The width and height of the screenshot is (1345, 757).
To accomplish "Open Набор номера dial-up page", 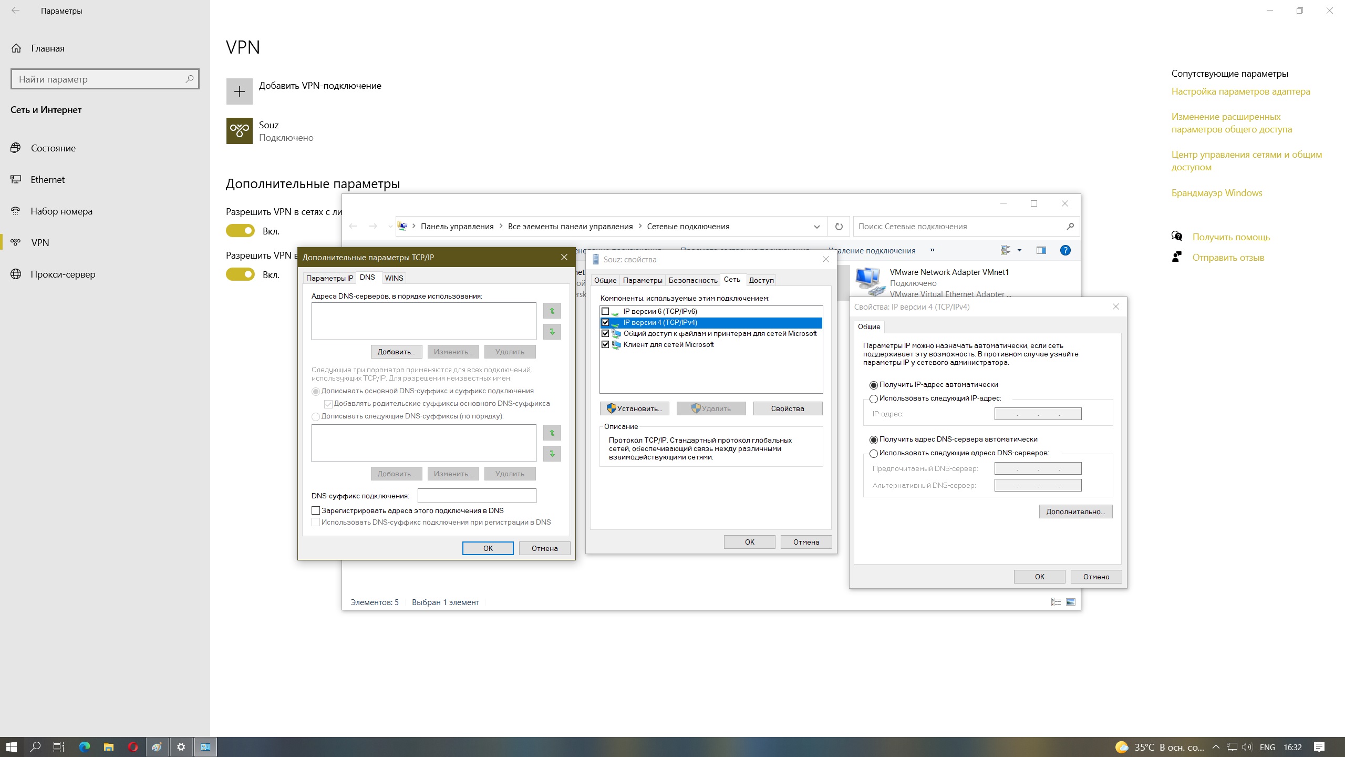I will (61, 211).
